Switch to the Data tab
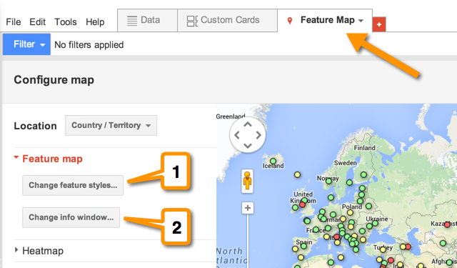 pyautogui.click(x=148, y=20)
